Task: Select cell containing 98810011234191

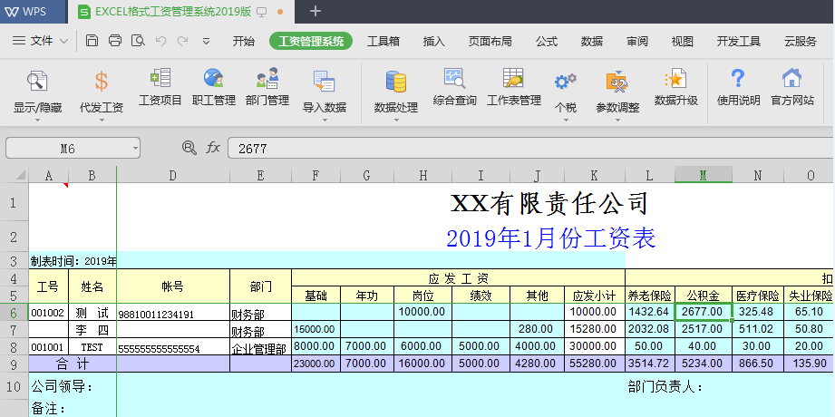Action: coord(172,314)
